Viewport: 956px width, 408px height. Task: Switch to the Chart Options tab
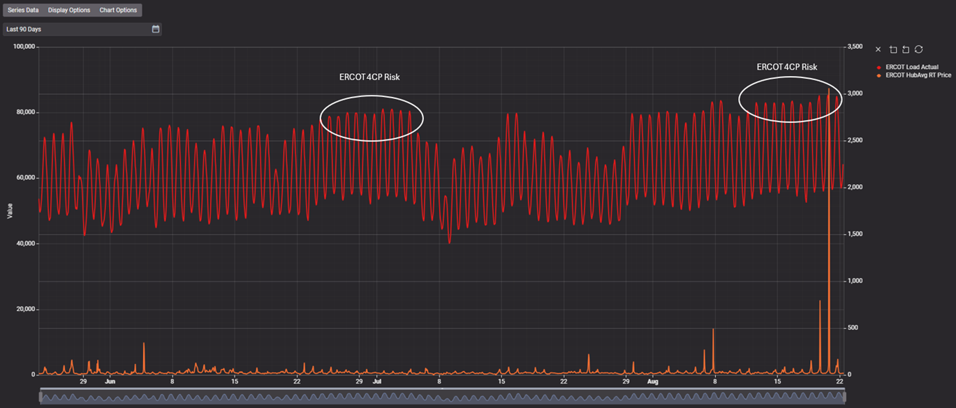(x=118, y=10)
